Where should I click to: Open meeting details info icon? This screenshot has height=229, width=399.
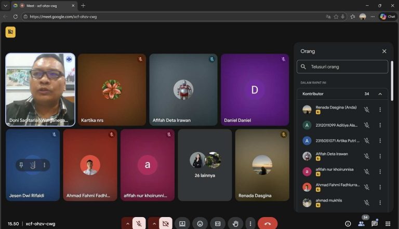348,224
